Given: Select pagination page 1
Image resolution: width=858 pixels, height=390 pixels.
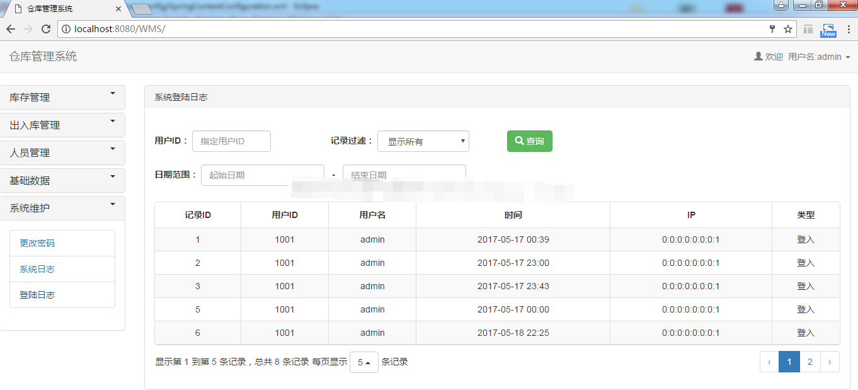Looking at the screenshot, I should pos(789,362).
